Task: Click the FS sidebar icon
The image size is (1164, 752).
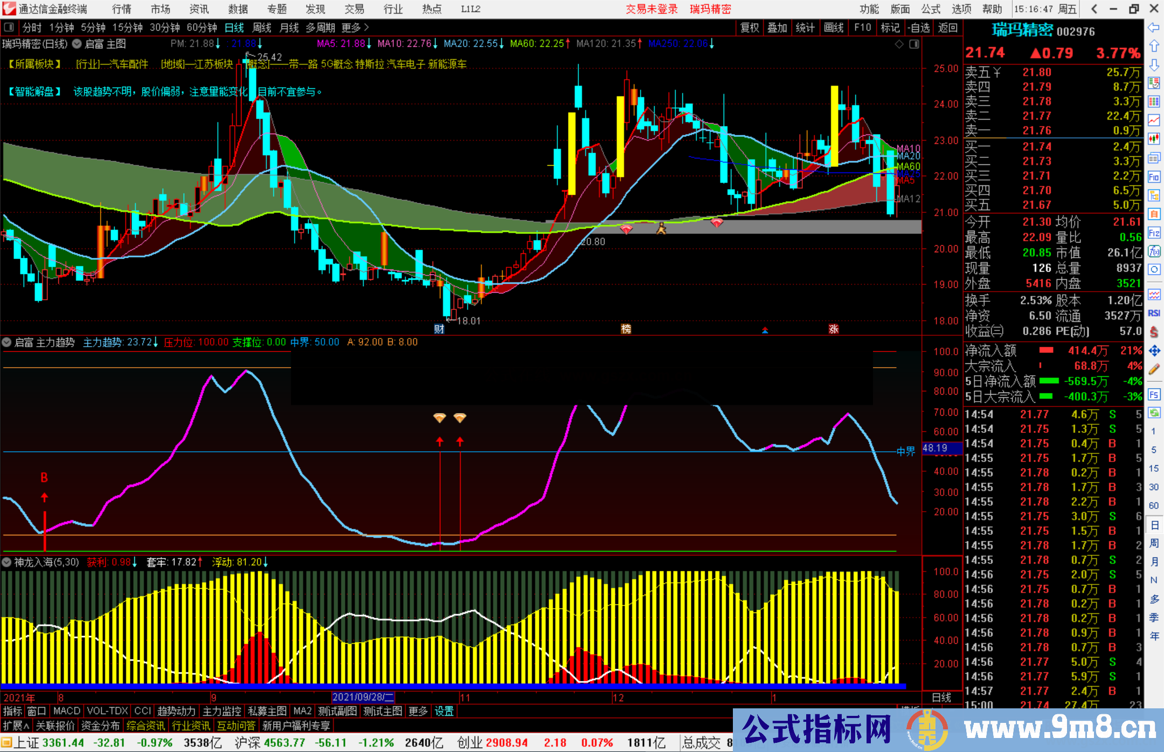Action: 1154,395
